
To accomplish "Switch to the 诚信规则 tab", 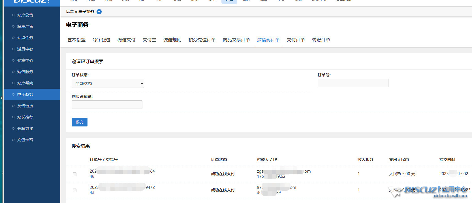I will click(x=172, y=40).
